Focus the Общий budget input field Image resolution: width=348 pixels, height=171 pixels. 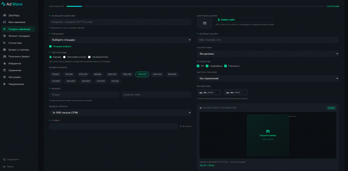(84, 95)
